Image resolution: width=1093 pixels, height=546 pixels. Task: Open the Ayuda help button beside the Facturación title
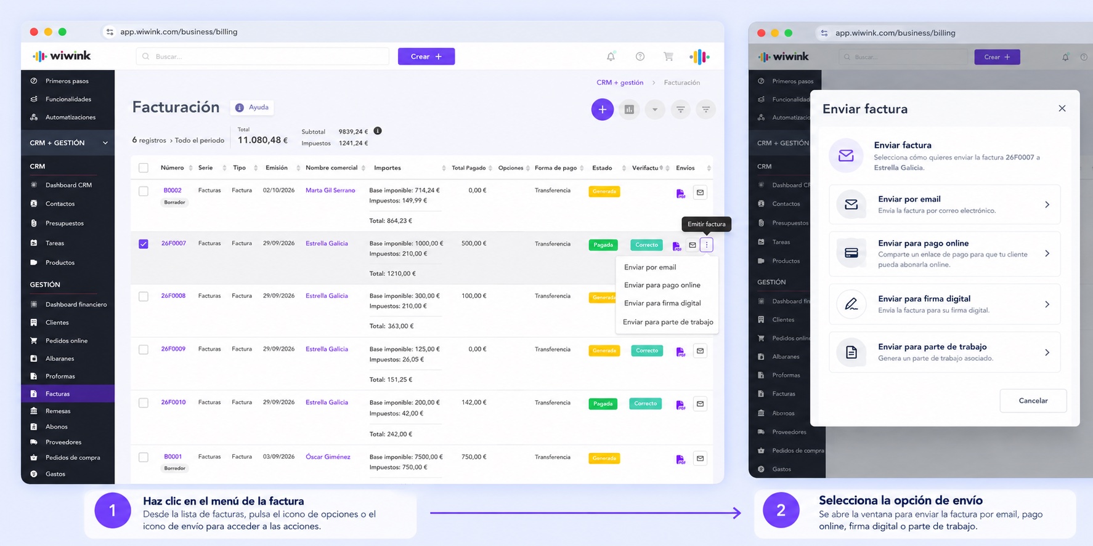click(253, 107)
